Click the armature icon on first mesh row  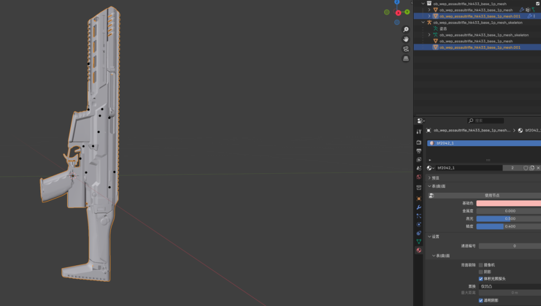533,10
